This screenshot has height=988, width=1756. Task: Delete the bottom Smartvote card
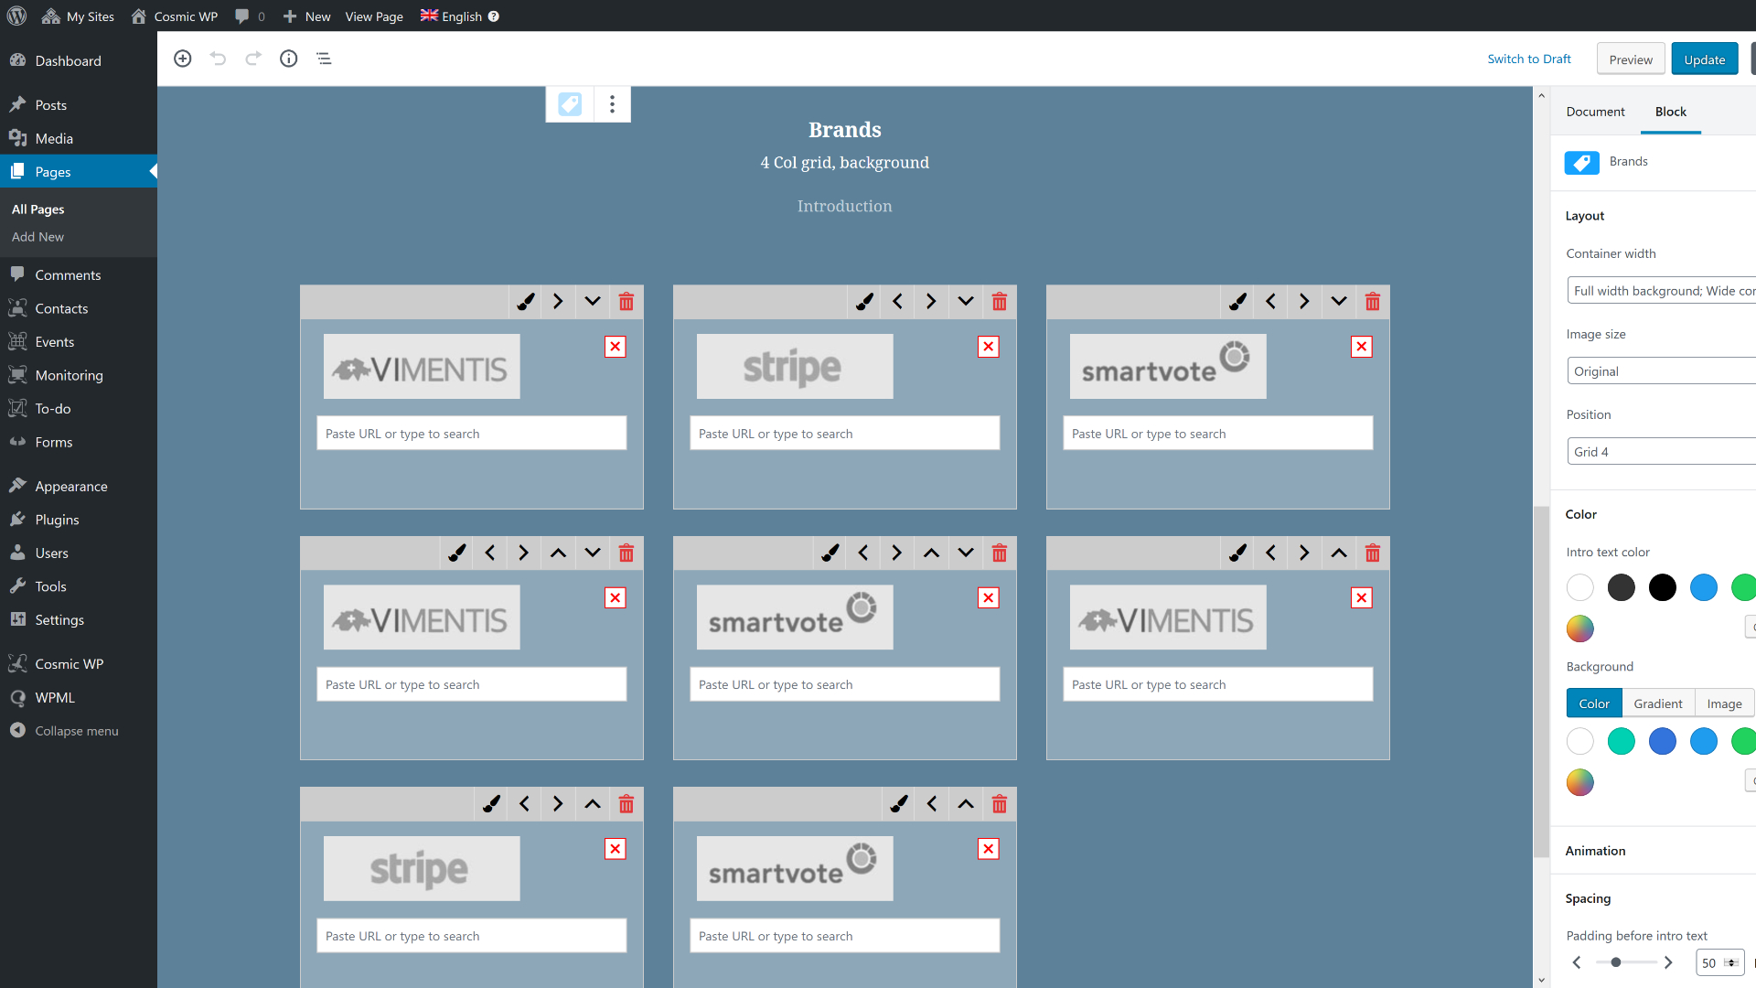point(1000,804)
